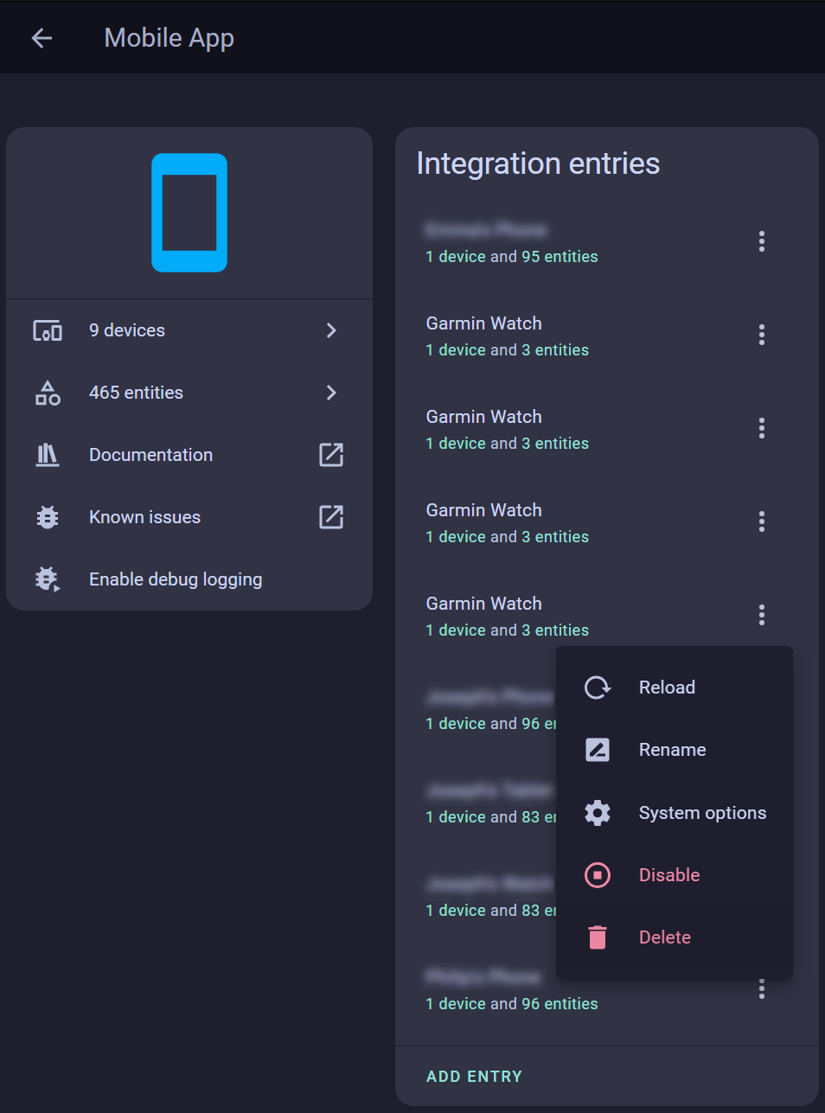The image size is (825, 1113).
Task: Open the options menu for the first Garmin Watch
Action: click(762, 335)
